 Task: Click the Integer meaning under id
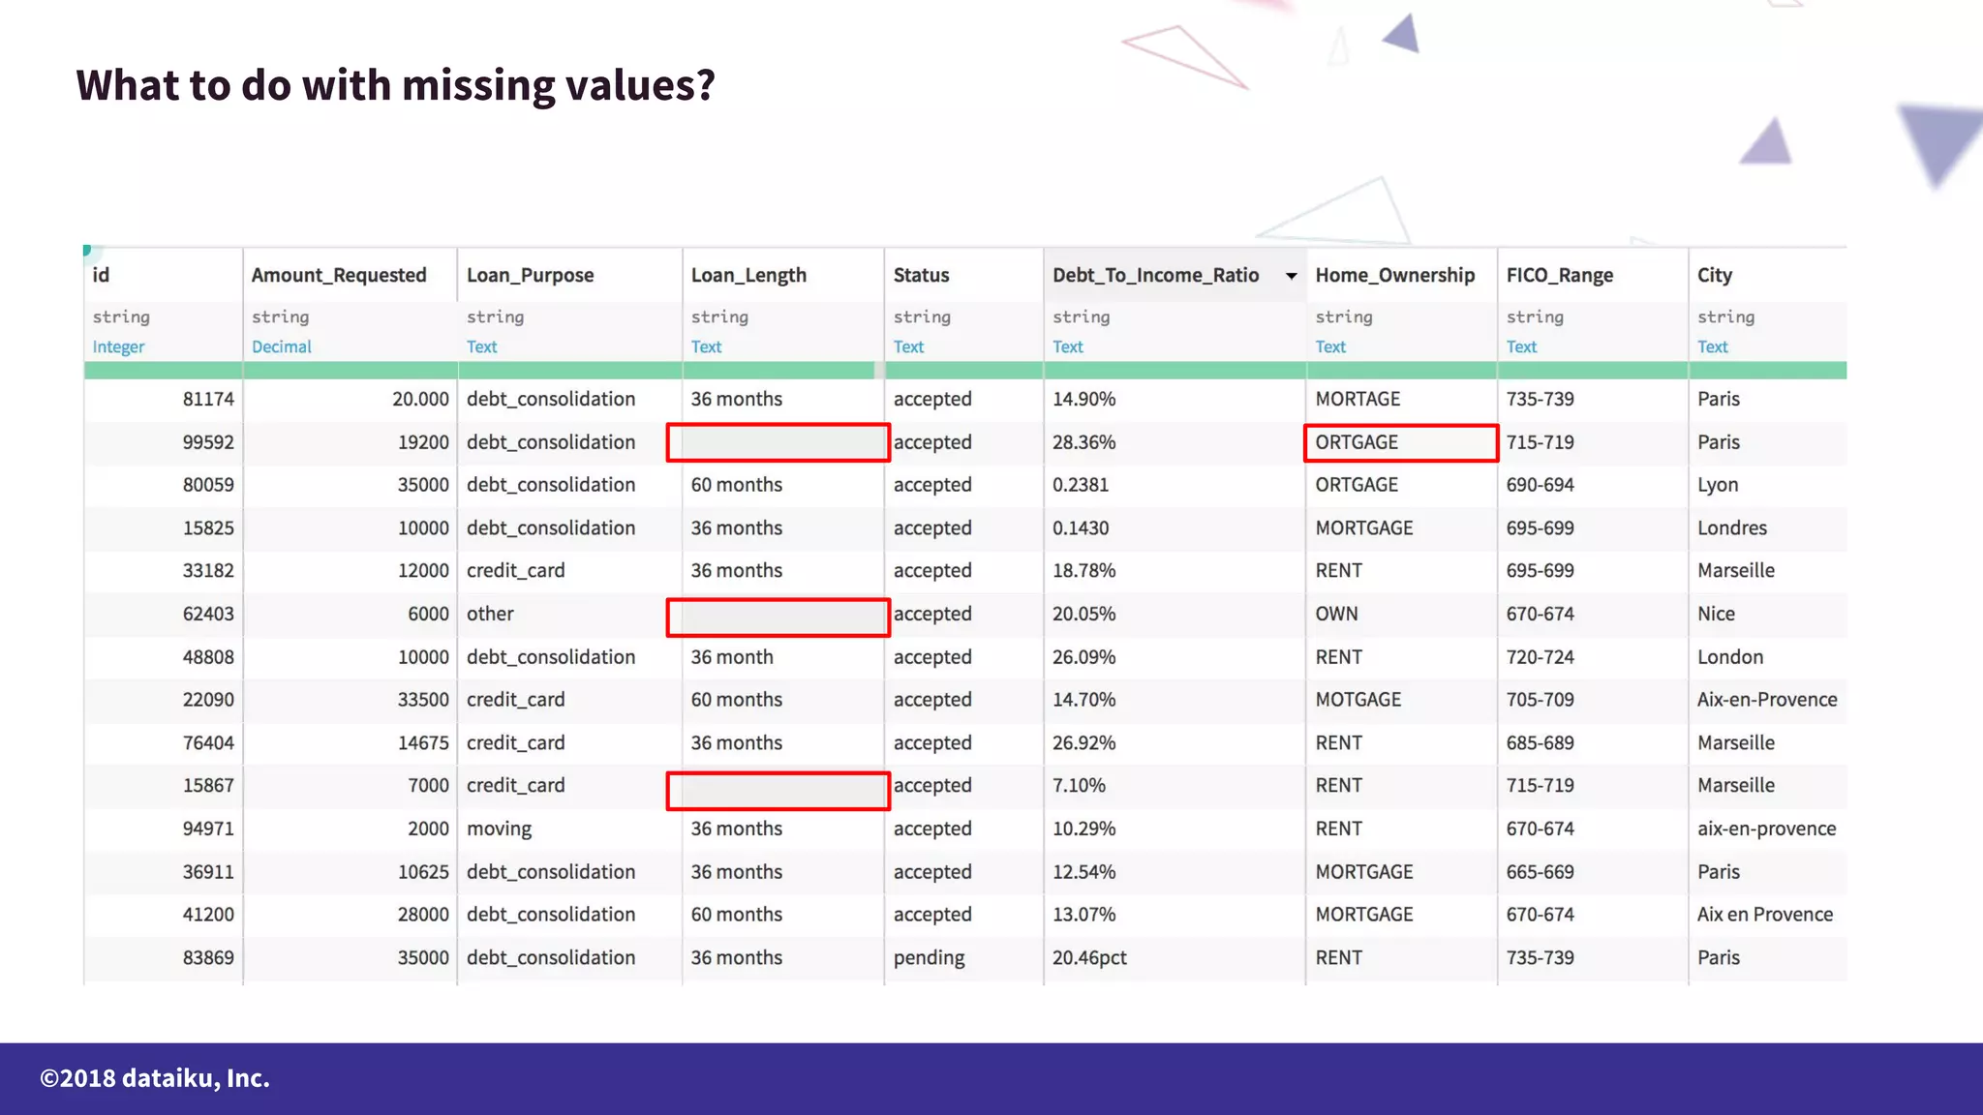(x=118, y=347)
